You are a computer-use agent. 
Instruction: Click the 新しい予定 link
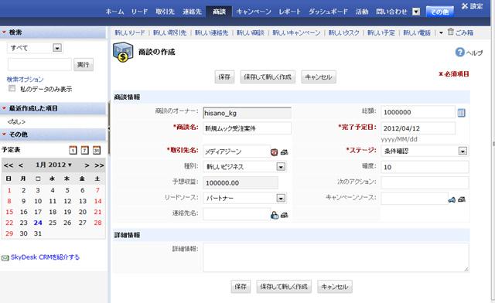381,32
